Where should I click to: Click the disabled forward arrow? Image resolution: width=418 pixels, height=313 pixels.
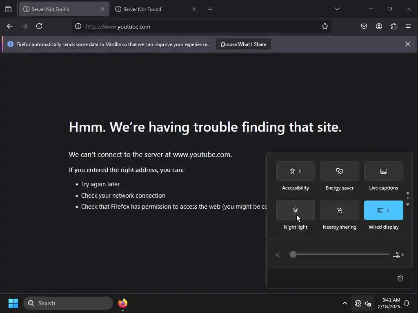pyautogui.click(x=24, y=26)
